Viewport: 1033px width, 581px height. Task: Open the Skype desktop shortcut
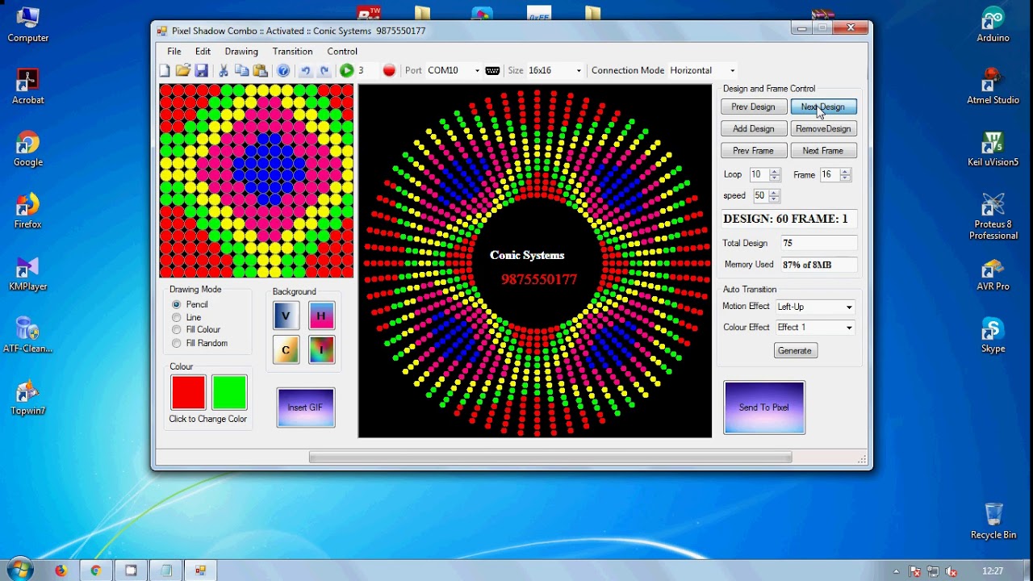[993, 335]
